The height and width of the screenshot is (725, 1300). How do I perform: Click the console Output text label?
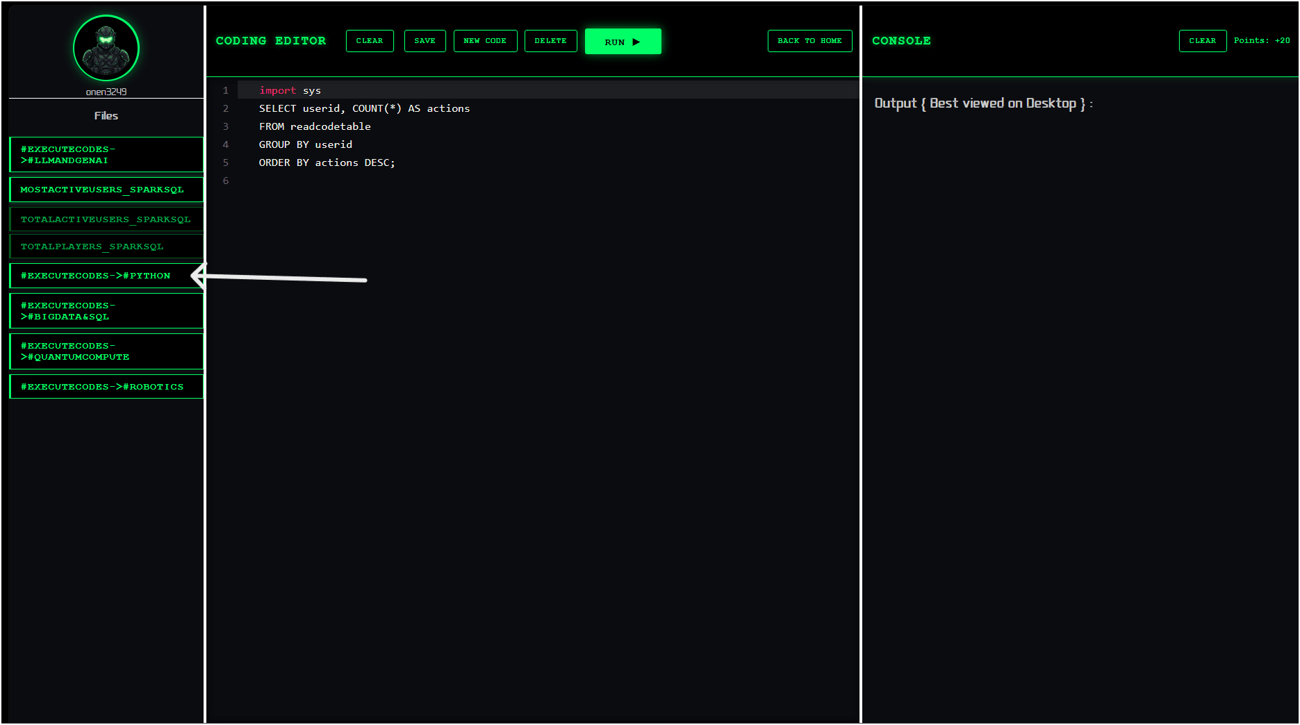point(983,103)
